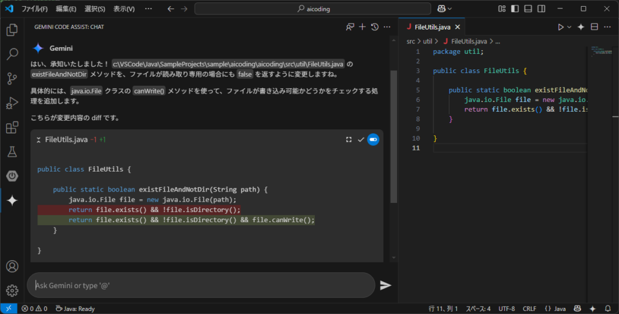Click the aicoding command center search box

pos(313,8)
